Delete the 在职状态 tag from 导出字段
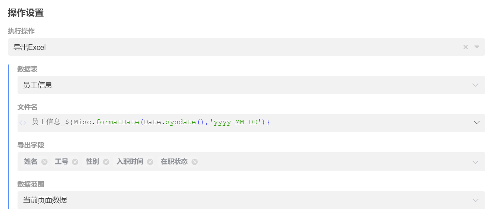 click(x=195, y=162)
